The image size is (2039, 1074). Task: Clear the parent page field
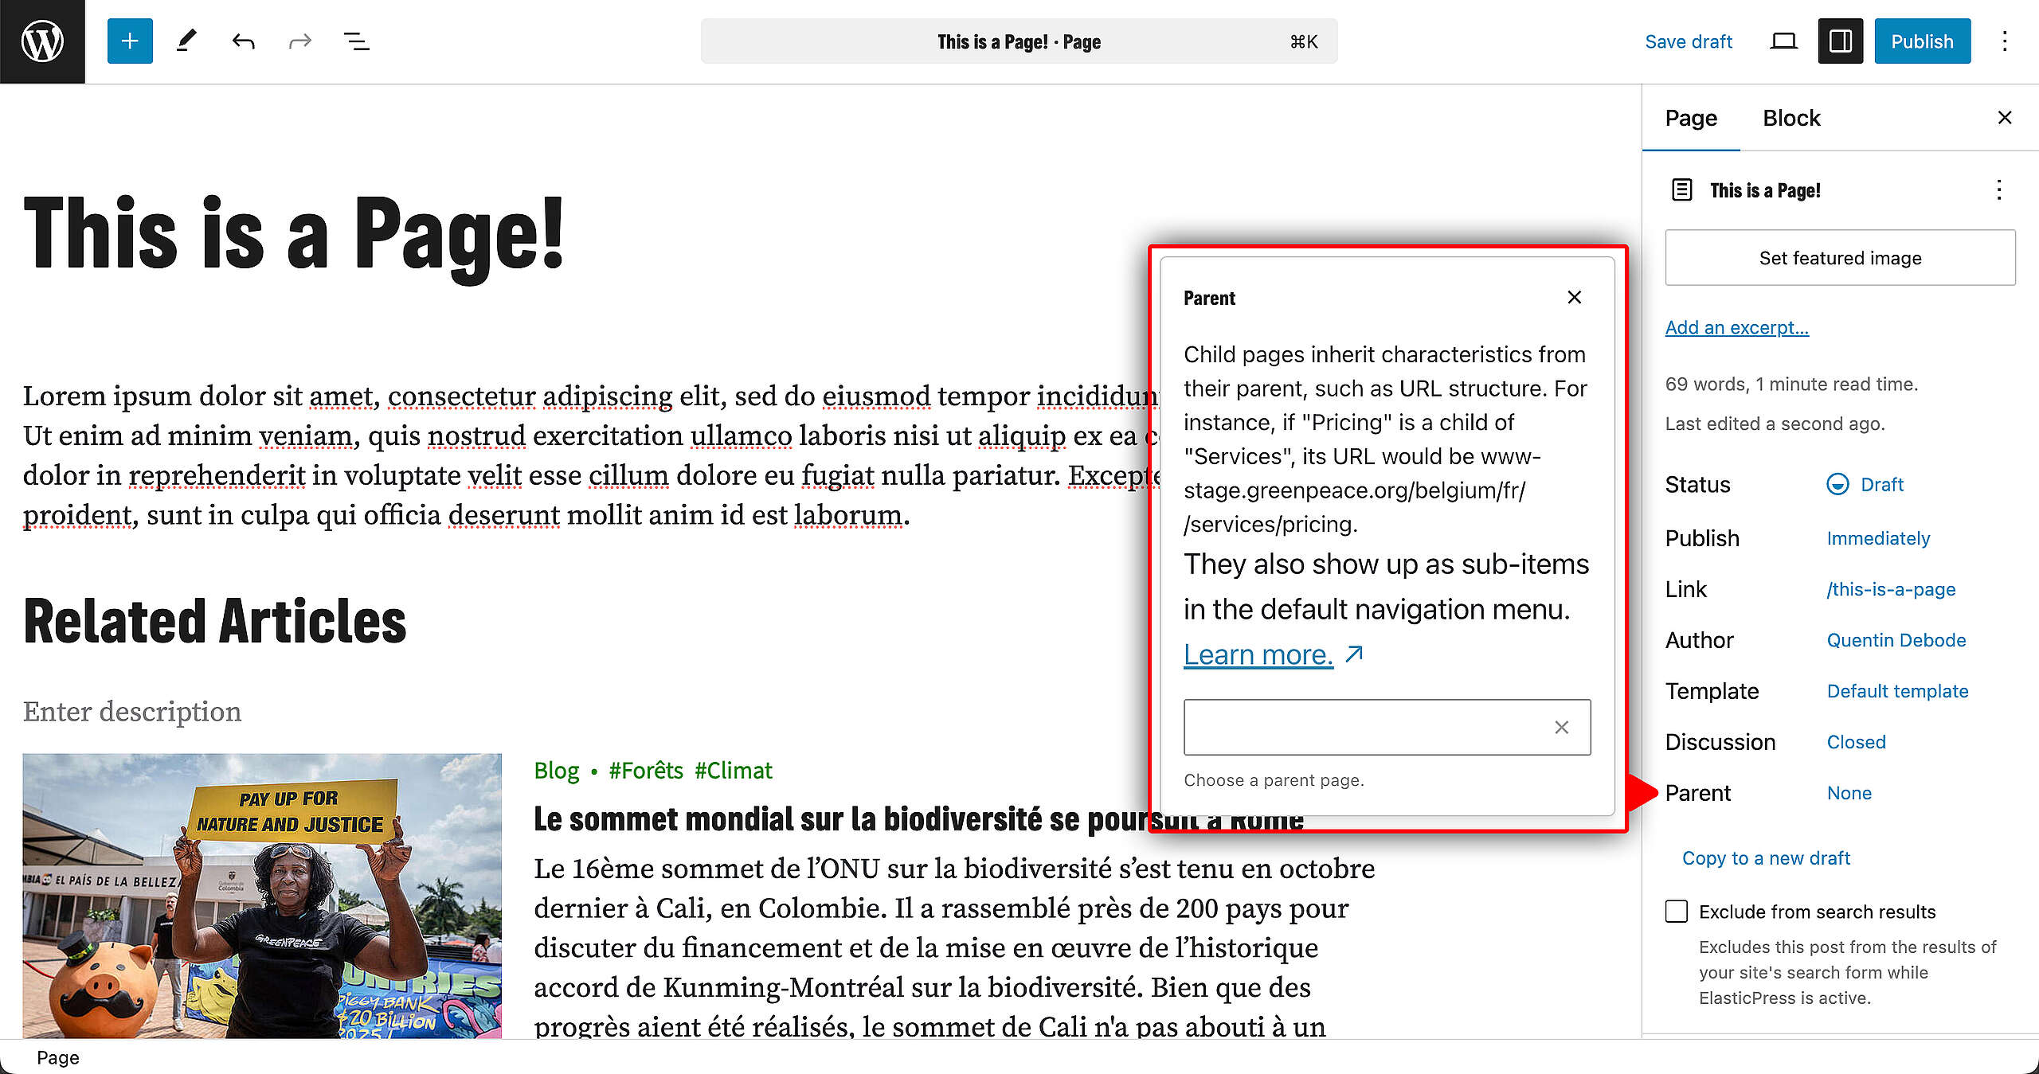point(1561,727)
